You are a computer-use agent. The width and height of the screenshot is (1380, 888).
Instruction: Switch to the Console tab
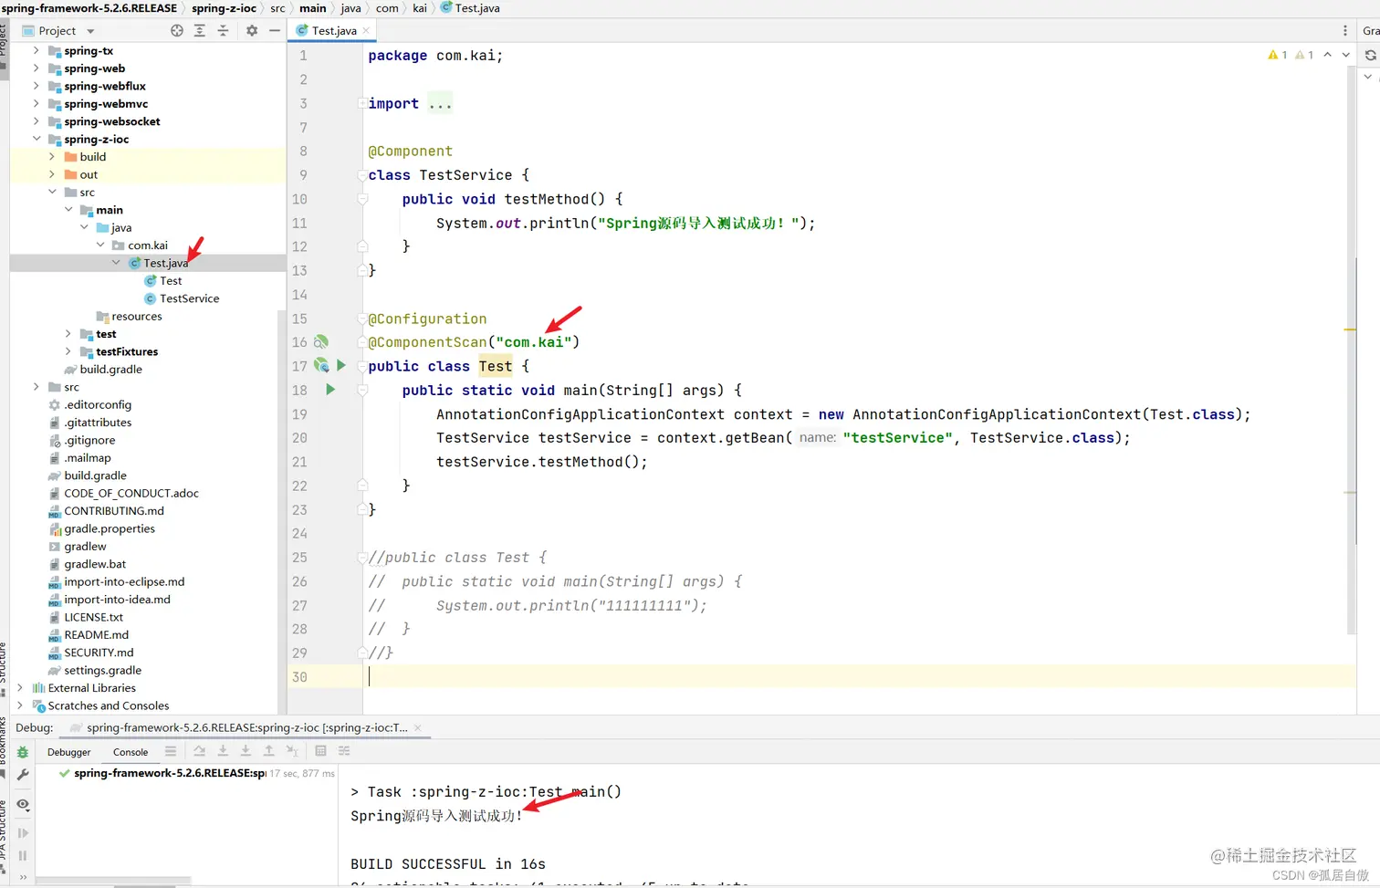pos(131,752)
